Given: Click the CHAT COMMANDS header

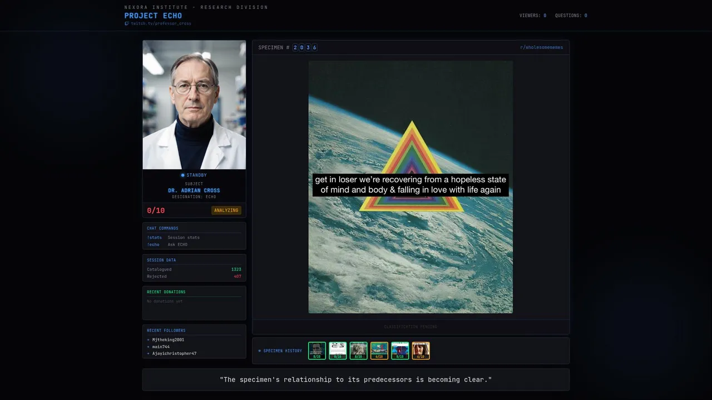Looking at the screenshot, I should coord(162,228).
